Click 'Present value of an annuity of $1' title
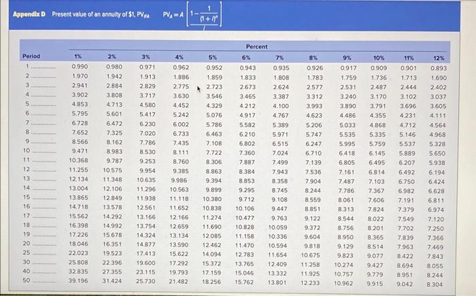 (x=101, y=14)
